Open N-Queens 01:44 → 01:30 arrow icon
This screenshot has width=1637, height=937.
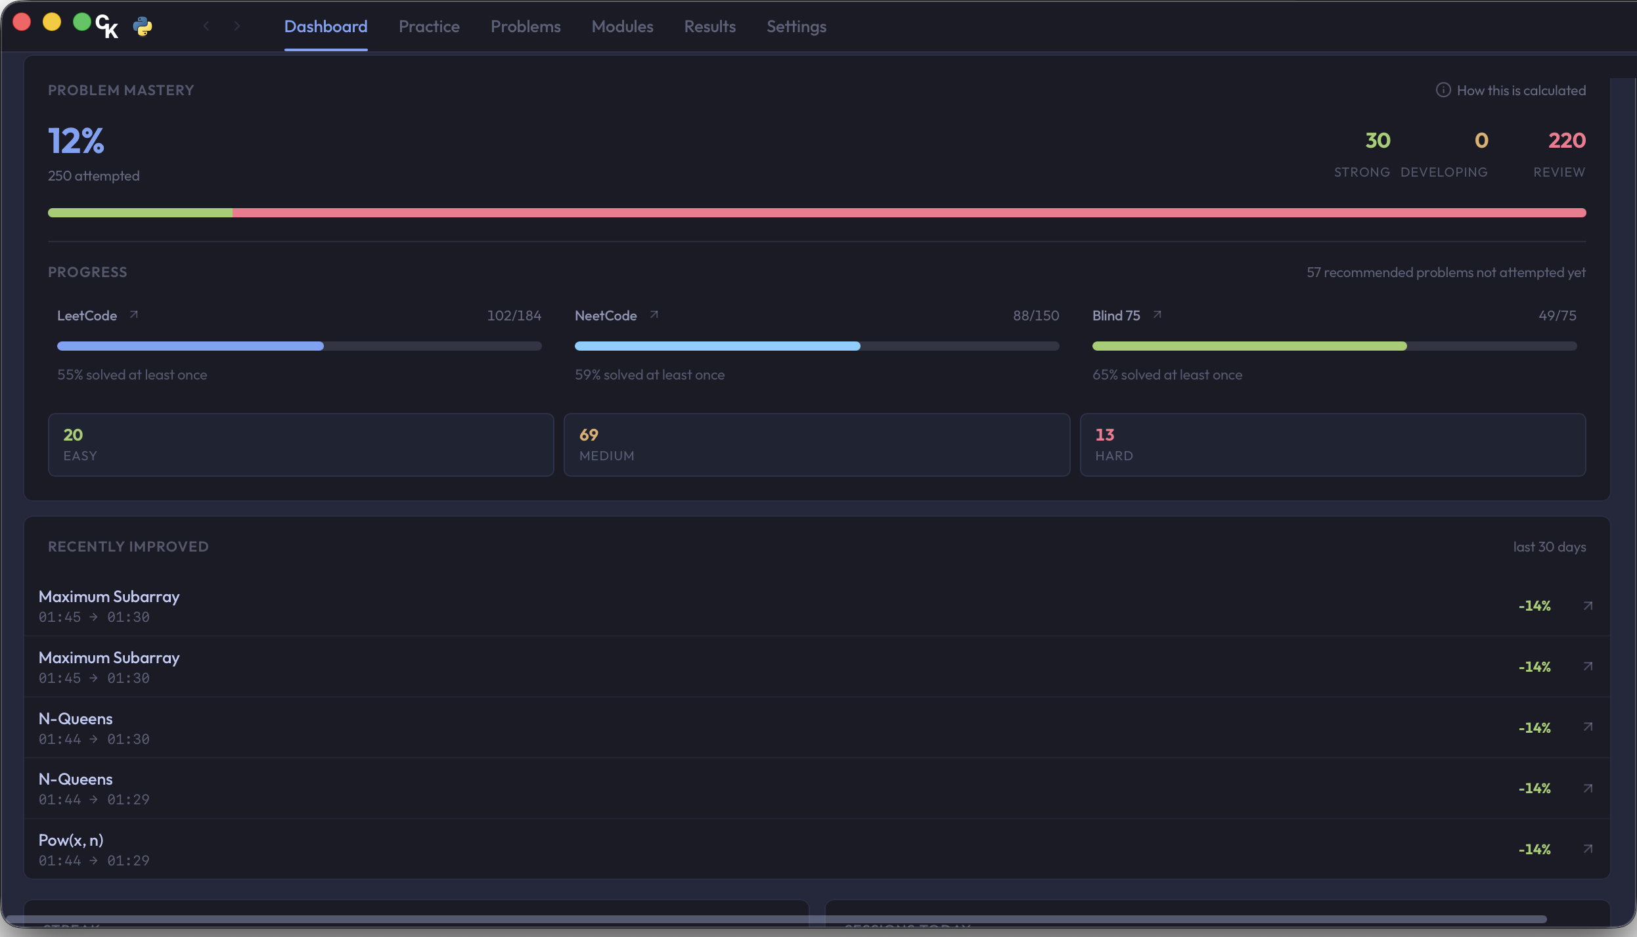point(1588,727)
